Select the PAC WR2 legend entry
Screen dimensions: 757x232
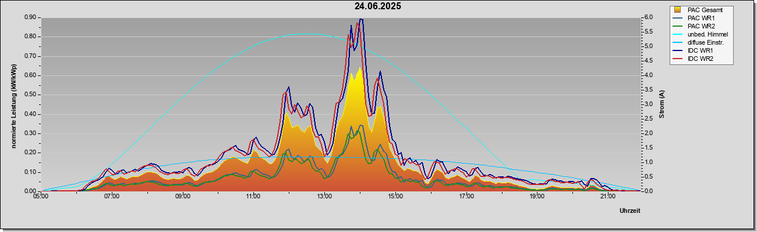point(701,26)
